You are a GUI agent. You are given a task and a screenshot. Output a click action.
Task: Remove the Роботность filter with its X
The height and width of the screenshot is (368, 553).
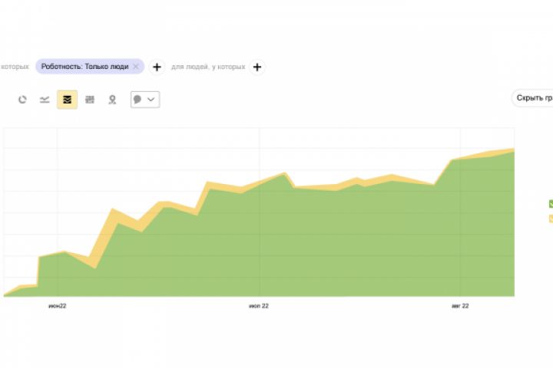tap(136, 67)
